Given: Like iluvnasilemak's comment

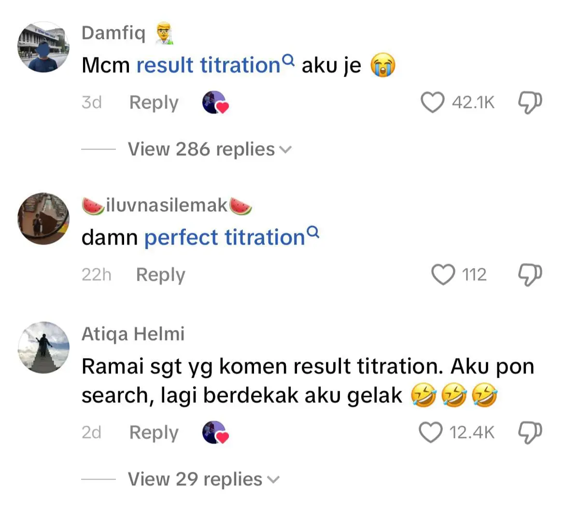Looking at the screenshot, I should pyautogui.click(x=443, y=275).
